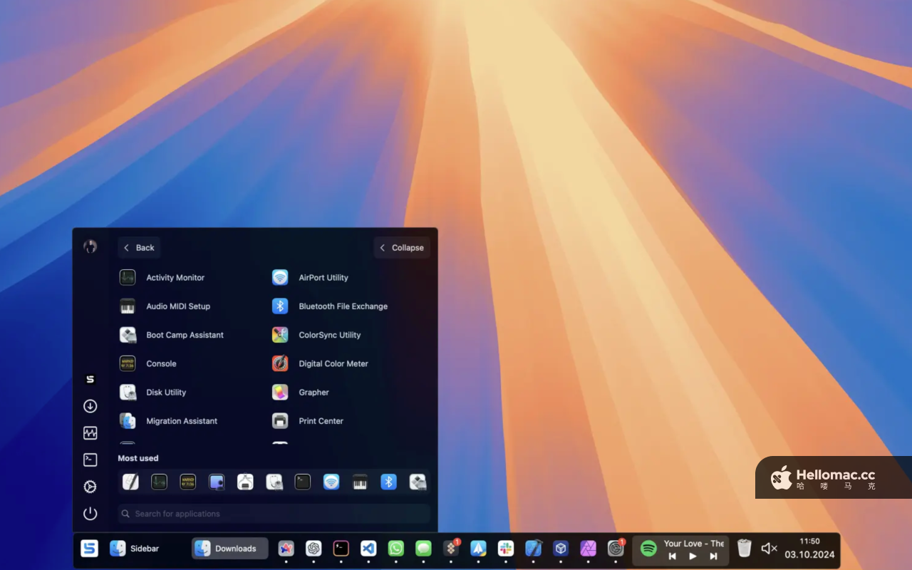Skip to next track in Spotify widget
The width and height of the screenshot is (912, 570).
[713, 556]
